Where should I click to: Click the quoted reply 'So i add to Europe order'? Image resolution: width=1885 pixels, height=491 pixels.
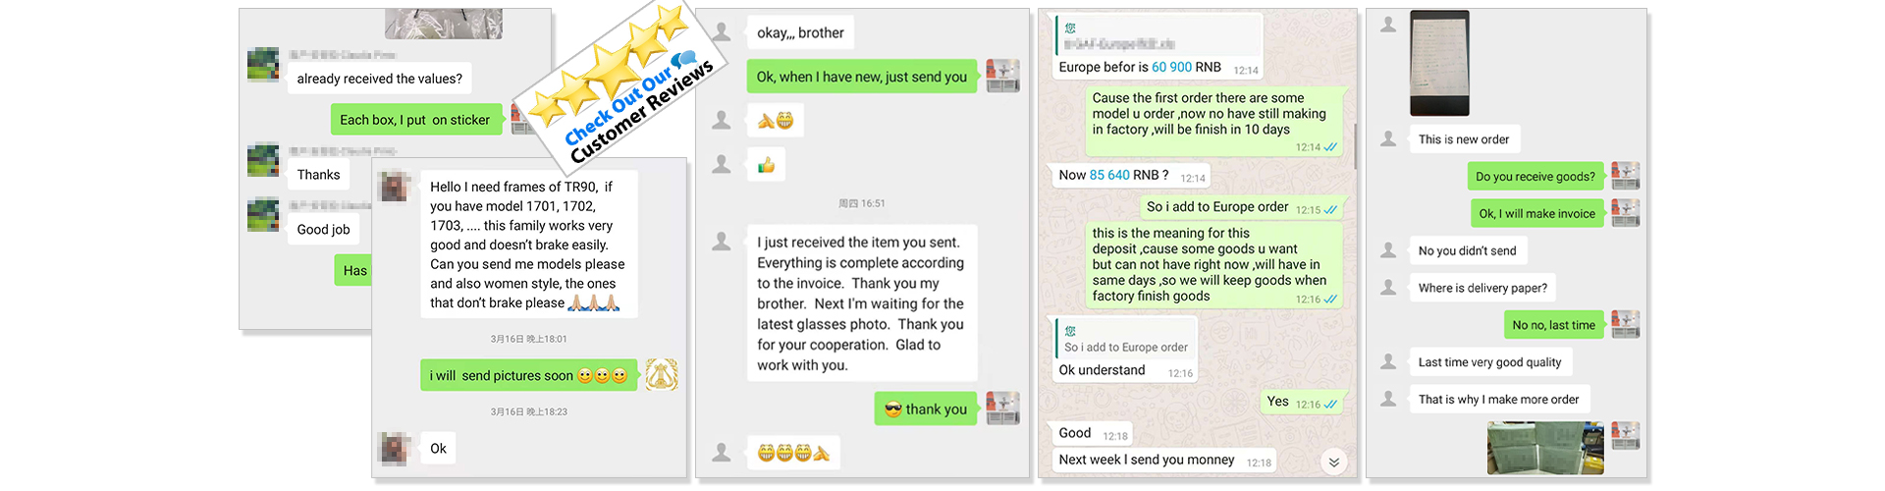pyautogui.click(x=1125, y=347)
